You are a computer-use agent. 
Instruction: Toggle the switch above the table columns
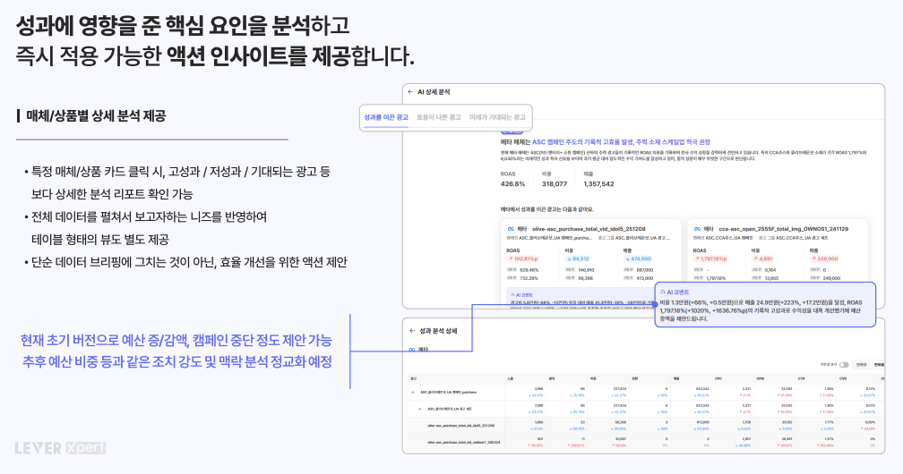coord(843,365)
